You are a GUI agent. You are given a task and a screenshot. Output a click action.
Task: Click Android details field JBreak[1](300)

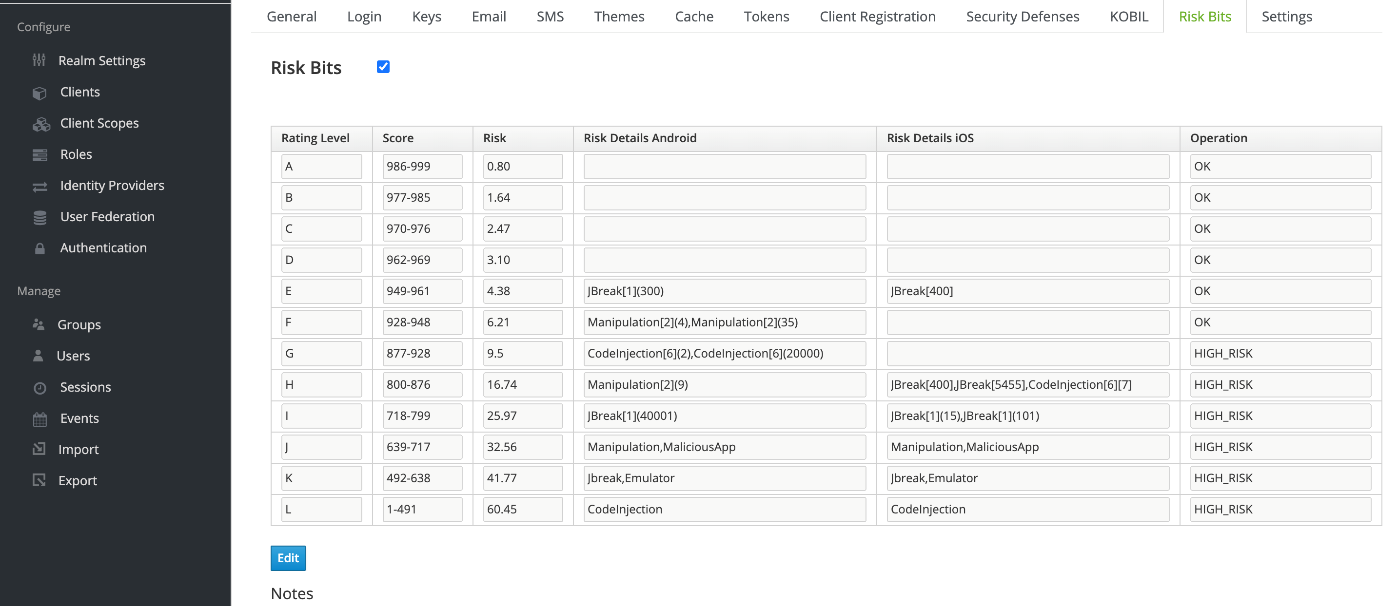725,291
